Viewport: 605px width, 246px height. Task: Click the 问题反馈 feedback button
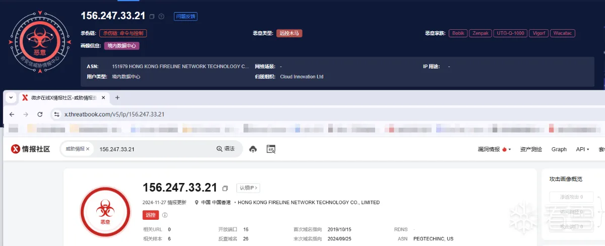tap(186, 16)
